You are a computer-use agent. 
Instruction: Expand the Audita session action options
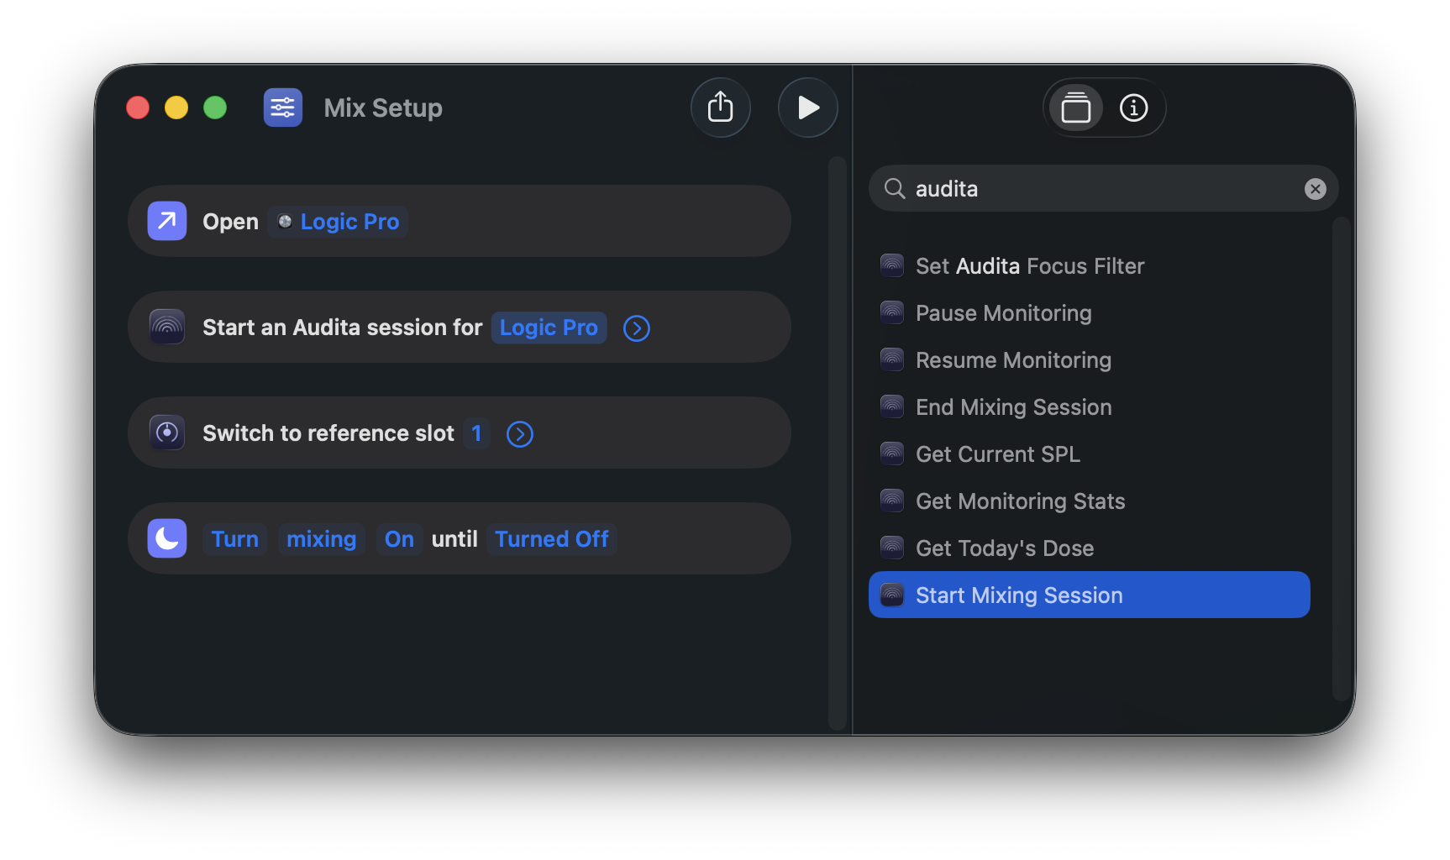point(637,328)
